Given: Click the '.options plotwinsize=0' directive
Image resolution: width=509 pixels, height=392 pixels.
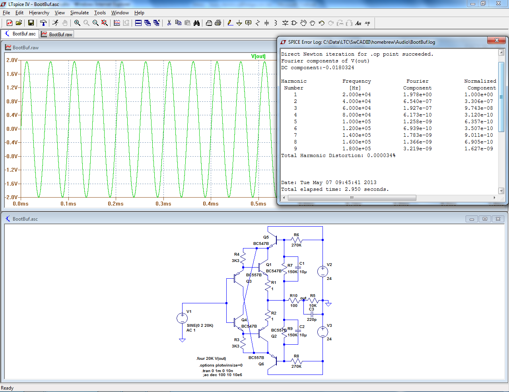Looking at the screenshot, I should pyautogui.click(x=221, y=365).
